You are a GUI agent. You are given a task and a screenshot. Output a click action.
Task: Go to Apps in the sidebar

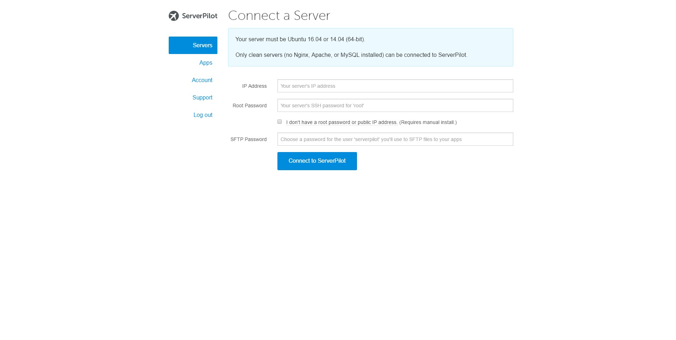(x=206, y=63)
